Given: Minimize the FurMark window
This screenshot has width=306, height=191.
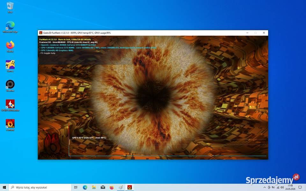Looking at the screenshot, I should [x=247, y=33].
